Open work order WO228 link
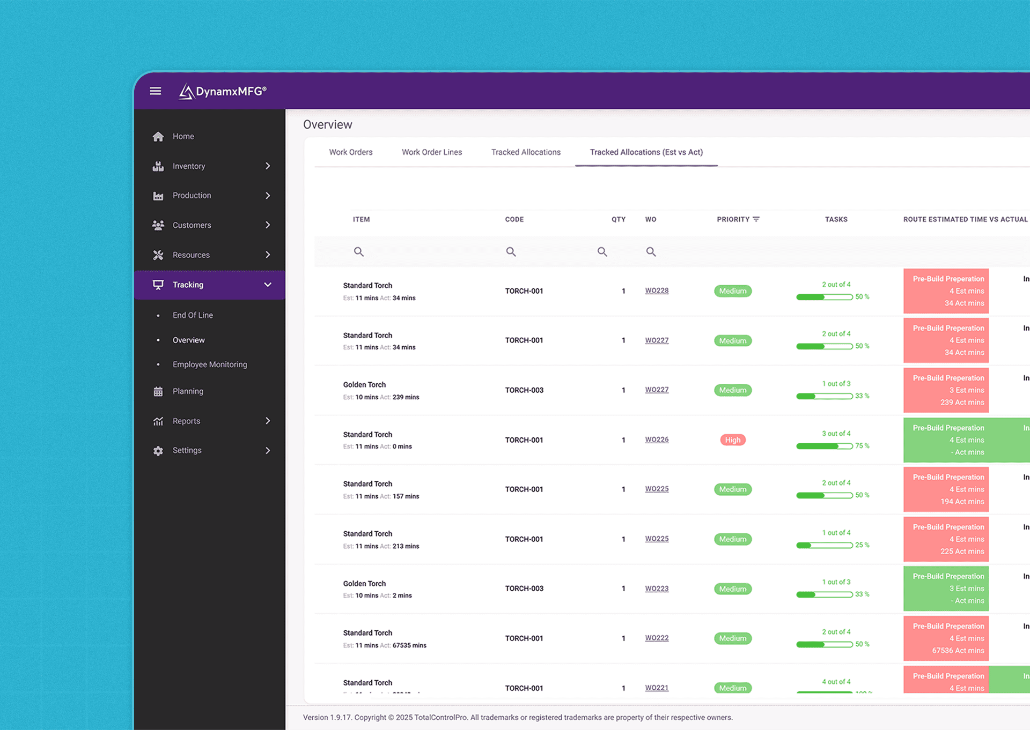Viewport: 1030px width, 730px height. click(657, 290)
